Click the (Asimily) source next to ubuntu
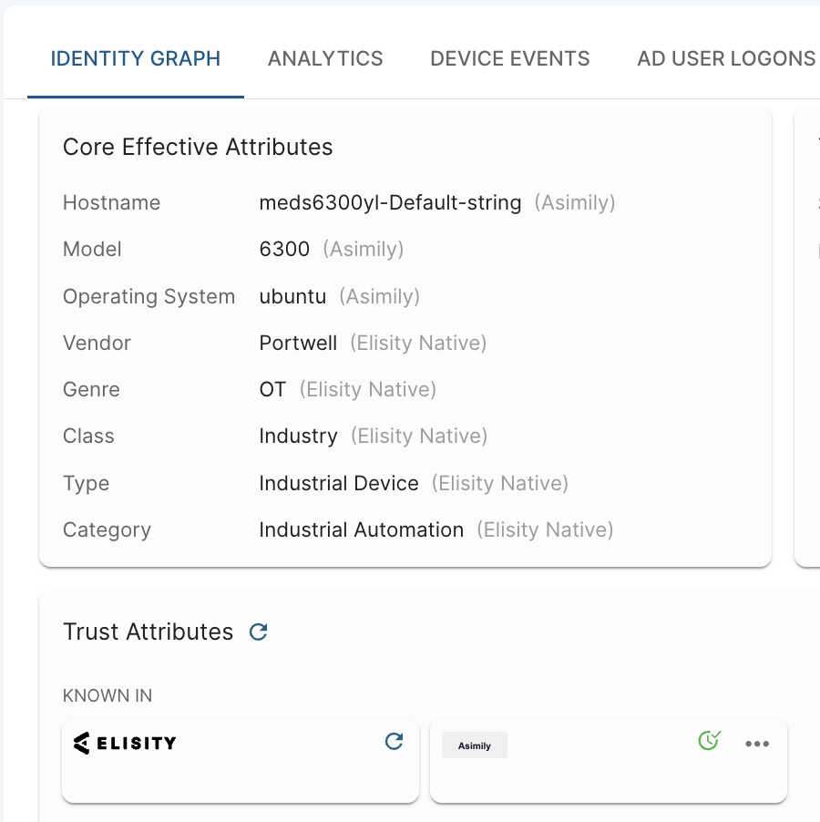Image resolution: width=820 pixels, height=822 pixels. pos(379,297)
